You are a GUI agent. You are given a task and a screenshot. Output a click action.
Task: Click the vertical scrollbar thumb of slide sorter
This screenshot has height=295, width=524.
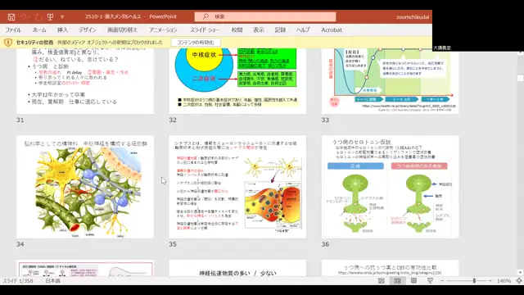click(520, 78)
